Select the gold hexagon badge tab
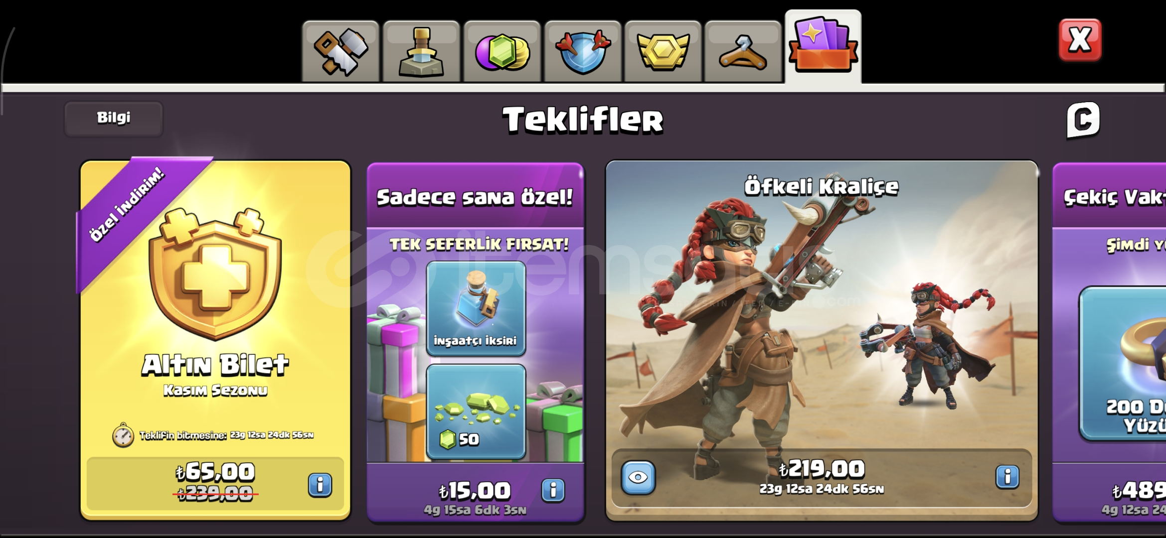 (x=663, y=52)
